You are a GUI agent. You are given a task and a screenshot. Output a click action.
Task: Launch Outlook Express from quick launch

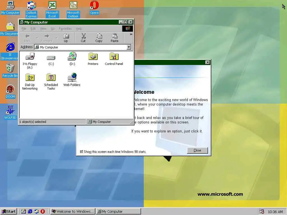36,212
